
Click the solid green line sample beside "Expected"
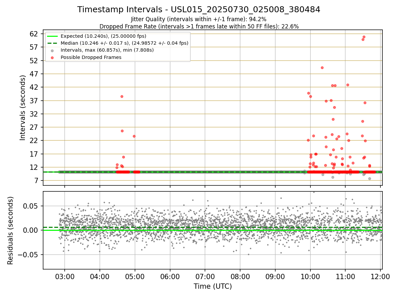52,36
